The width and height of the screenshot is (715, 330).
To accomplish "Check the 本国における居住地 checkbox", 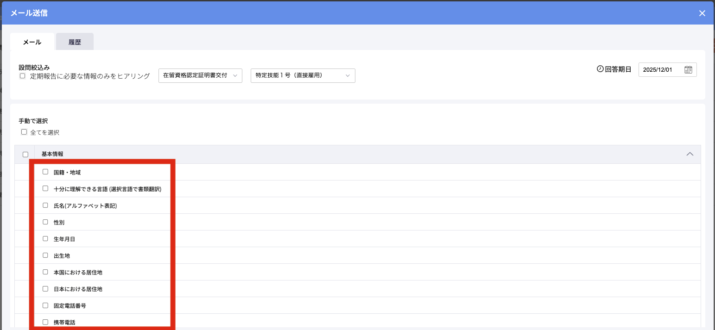I will click(x=45, y=272).
